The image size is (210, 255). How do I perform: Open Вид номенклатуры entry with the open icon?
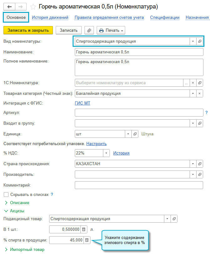pos(200,41)
